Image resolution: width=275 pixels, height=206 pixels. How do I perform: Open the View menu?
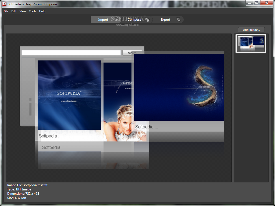tap(23, 11)
